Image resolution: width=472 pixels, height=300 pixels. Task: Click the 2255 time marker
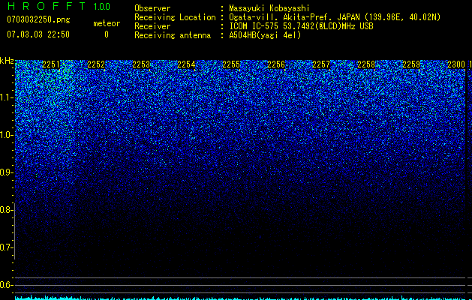point(231,64)
